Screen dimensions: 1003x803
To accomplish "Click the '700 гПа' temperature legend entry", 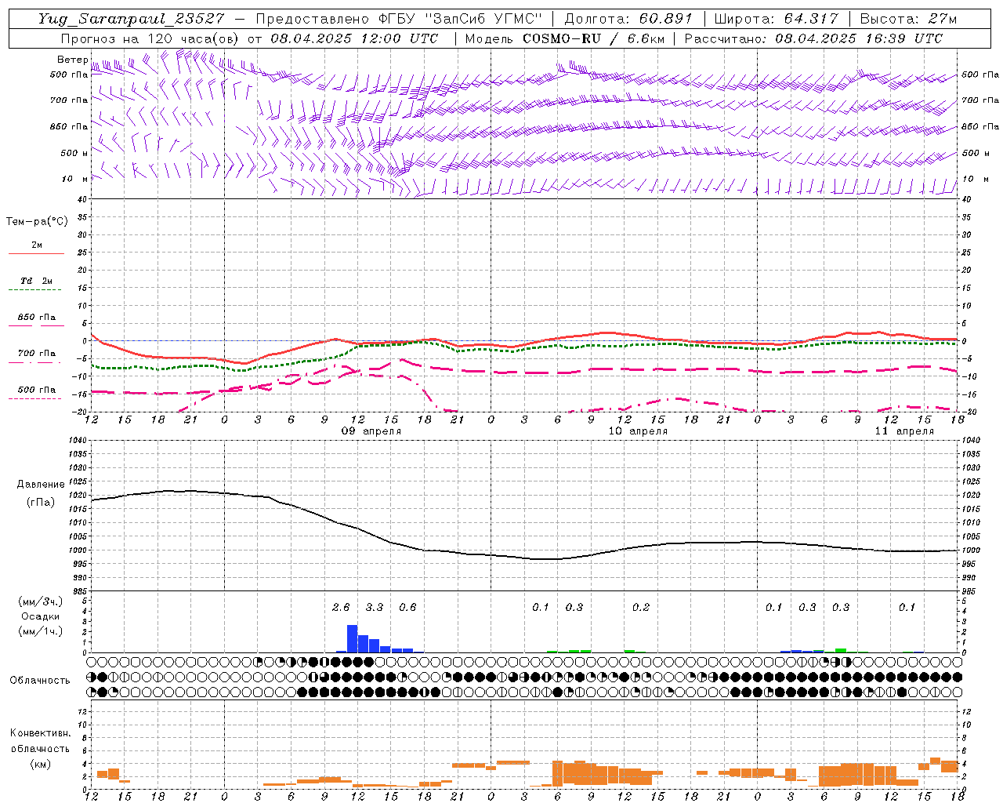I will pyautogui.click(x=37, y=354).
